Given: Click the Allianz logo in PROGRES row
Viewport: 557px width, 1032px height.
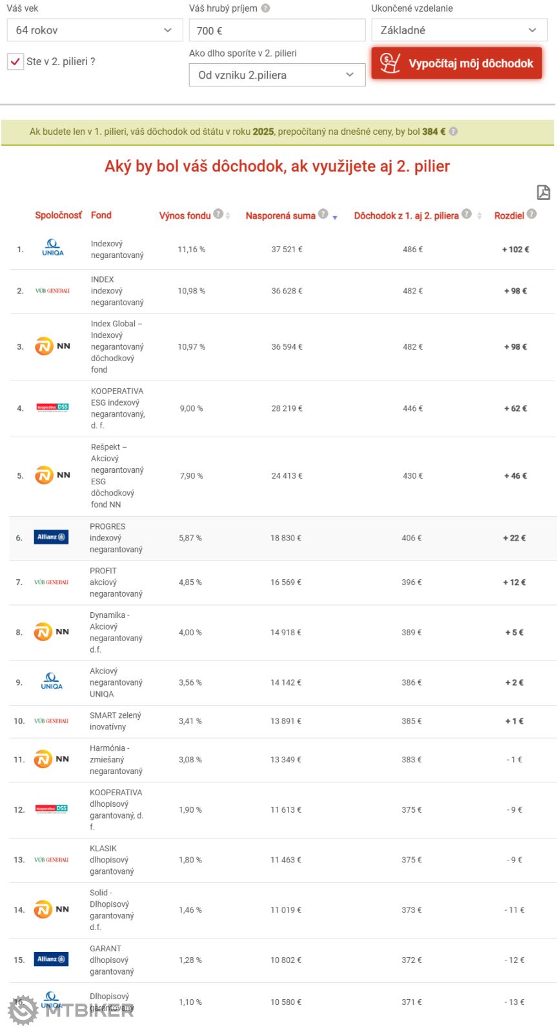Looking at the screenshot, I should click(x=51, y=537).
